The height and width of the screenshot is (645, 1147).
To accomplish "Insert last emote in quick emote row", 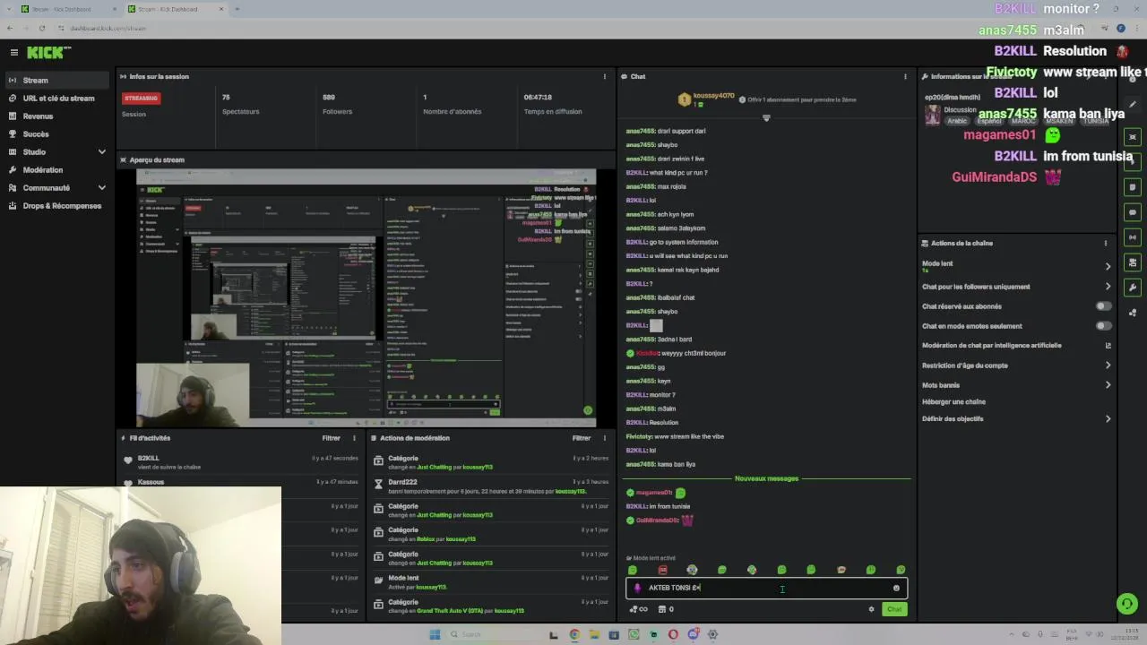I will 901,570.
